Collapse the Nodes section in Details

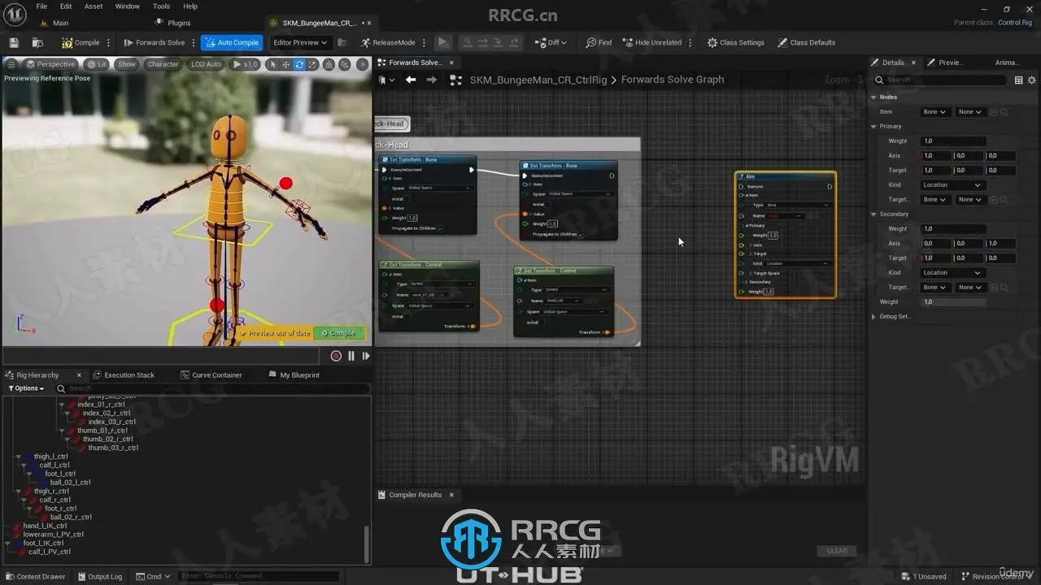[x=874, y=97]
